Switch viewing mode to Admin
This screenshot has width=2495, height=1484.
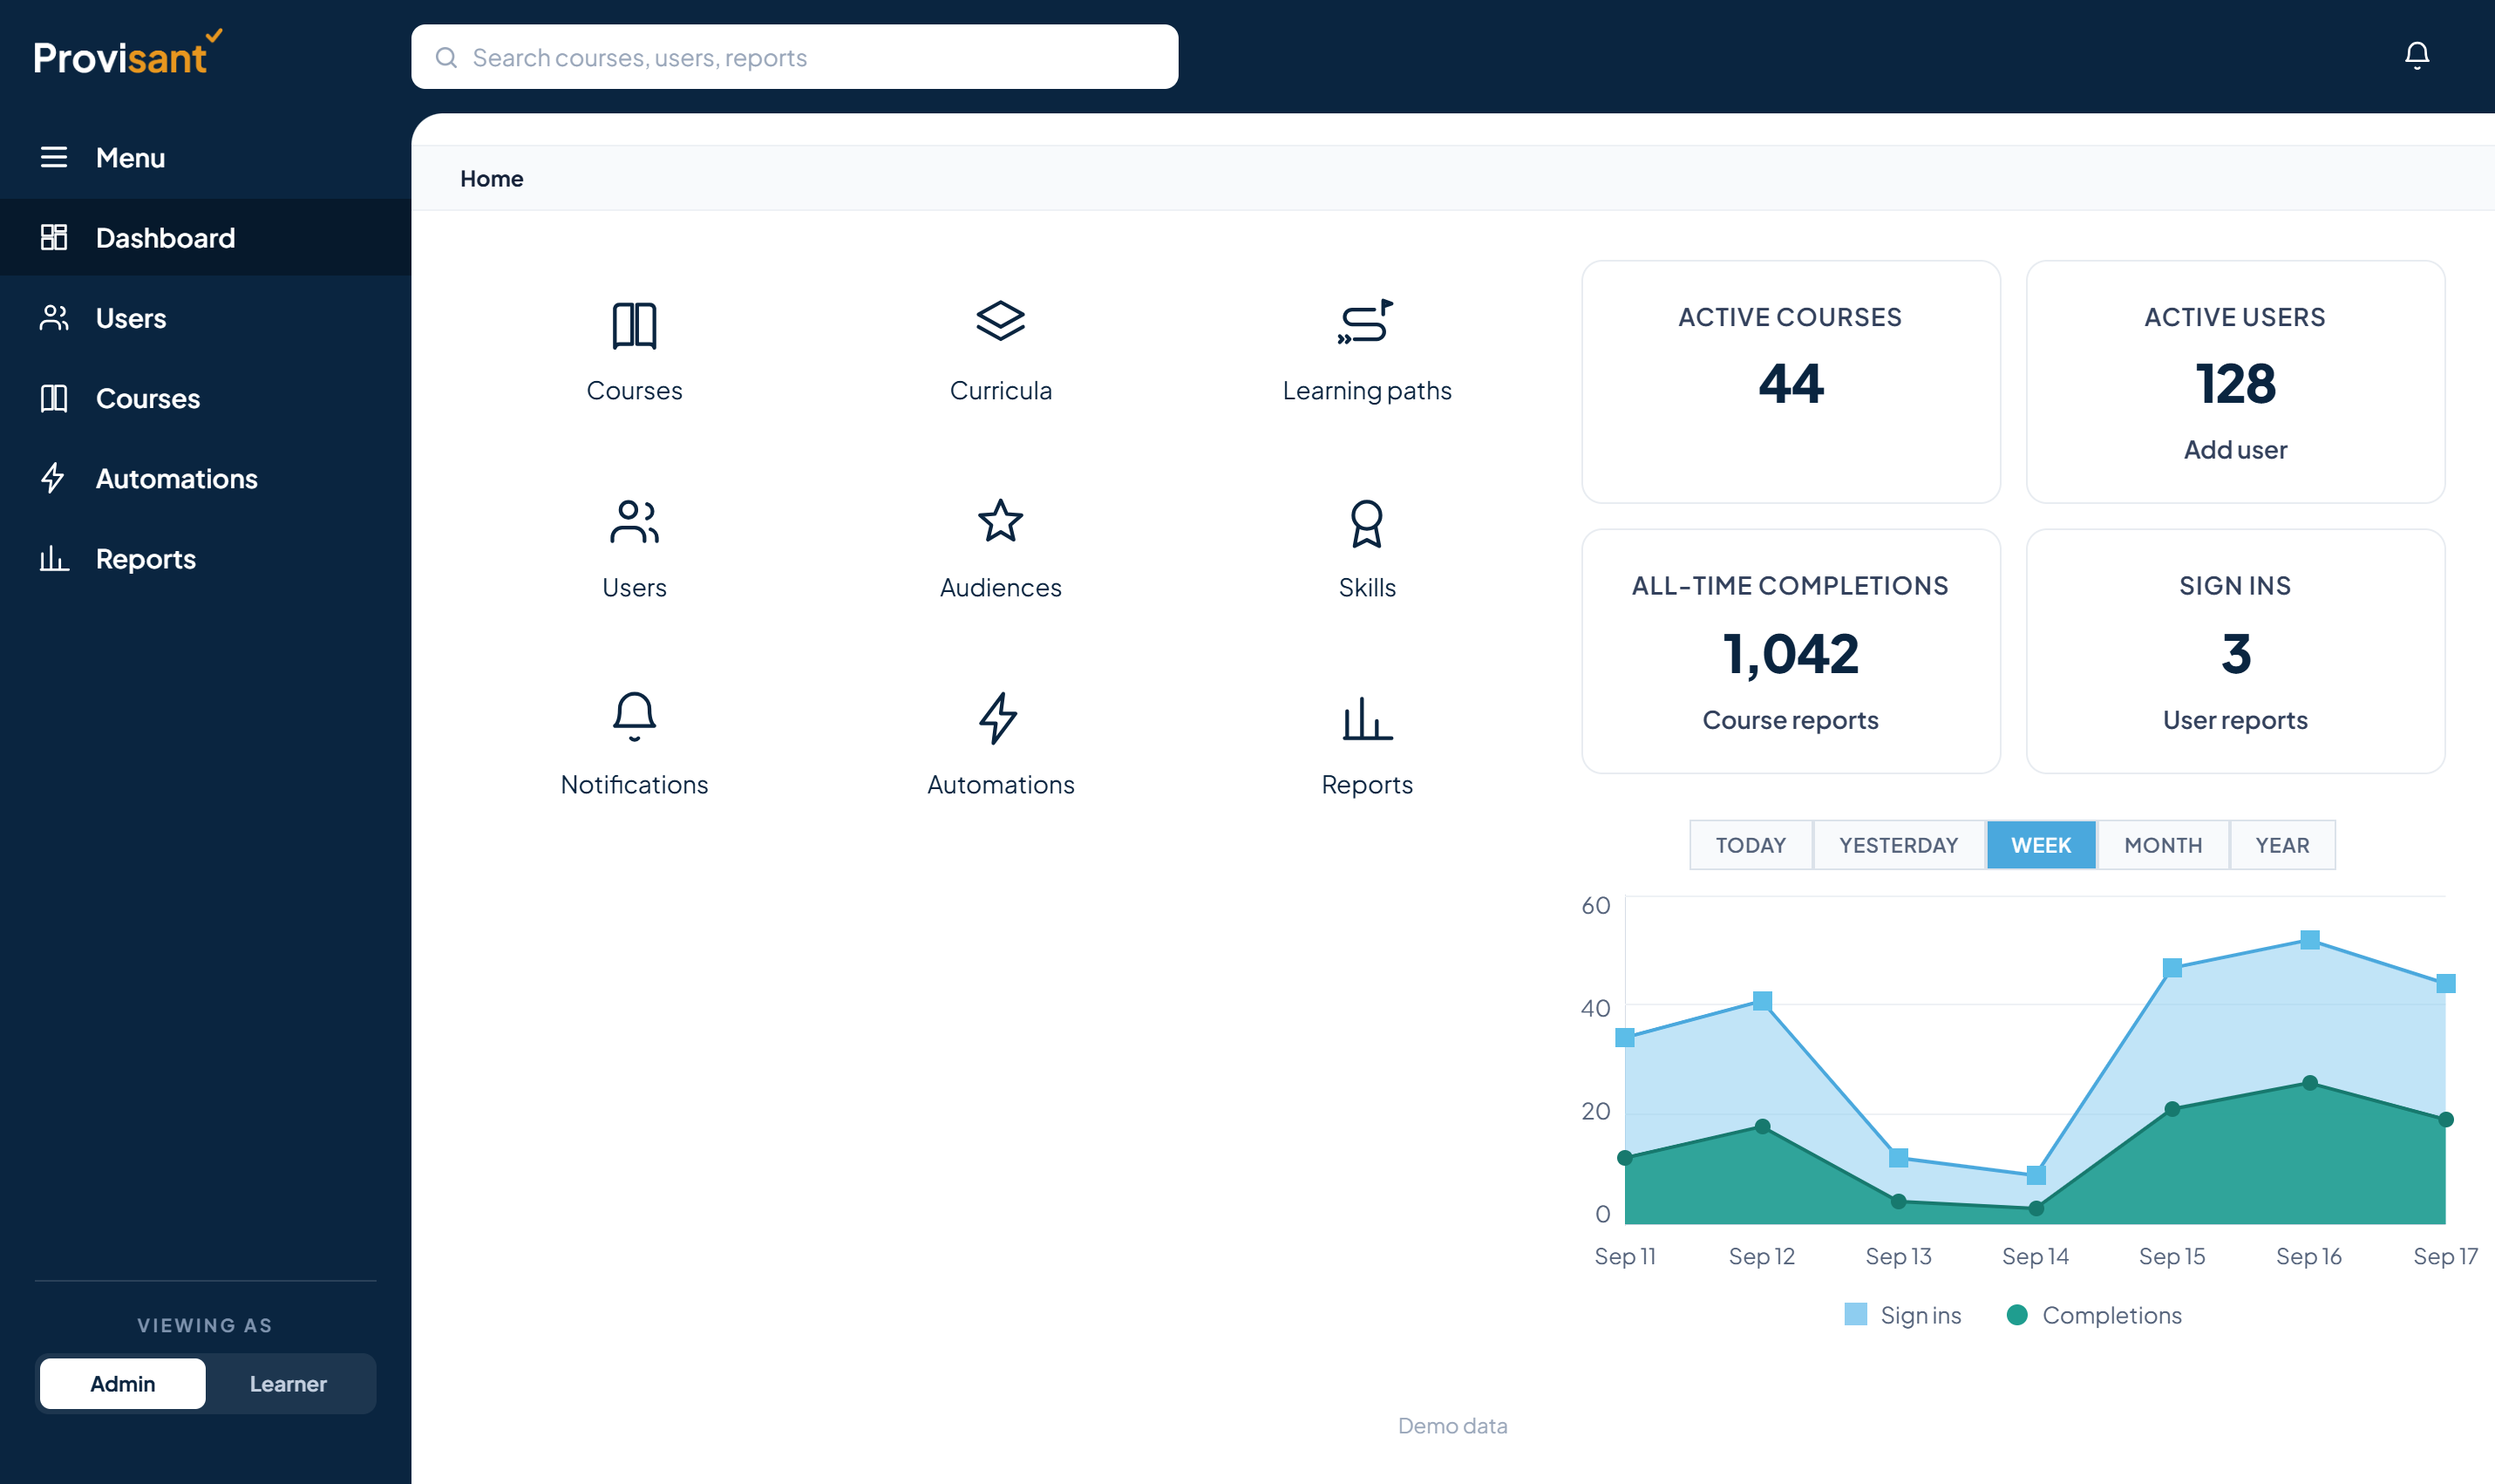pos(123,1383)
